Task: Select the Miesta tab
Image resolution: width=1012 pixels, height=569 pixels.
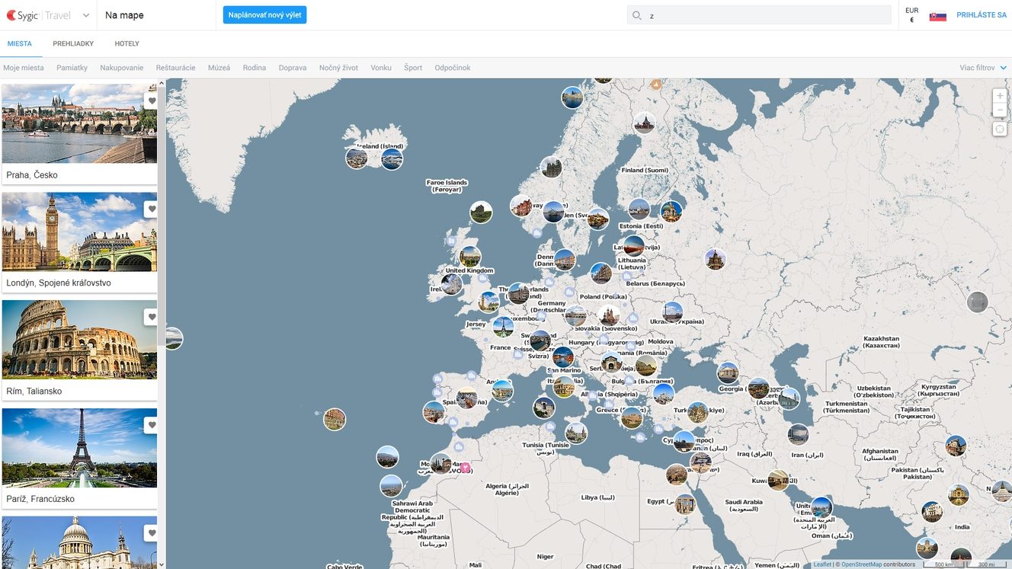Action: tap(20, 43)
